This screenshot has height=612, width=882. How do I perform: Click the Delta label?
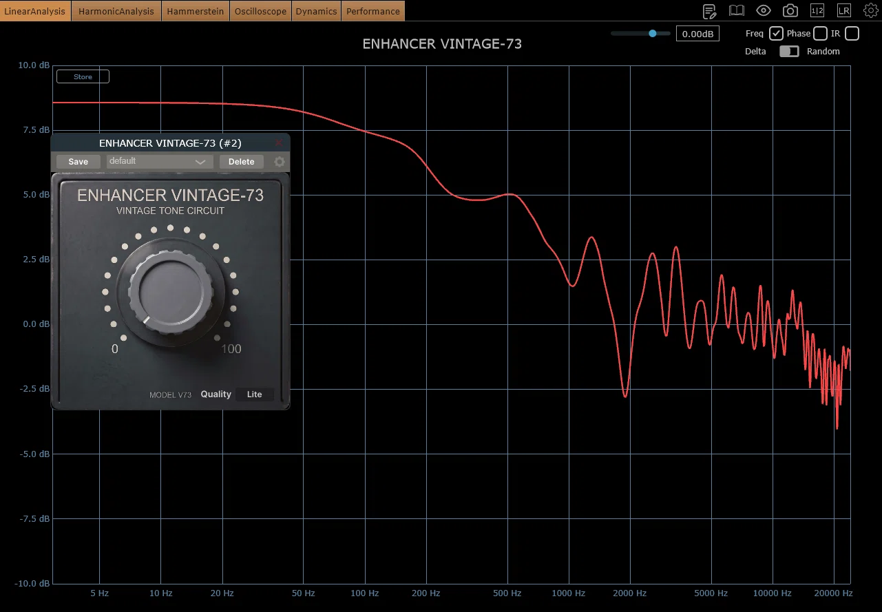click(755, 52)
